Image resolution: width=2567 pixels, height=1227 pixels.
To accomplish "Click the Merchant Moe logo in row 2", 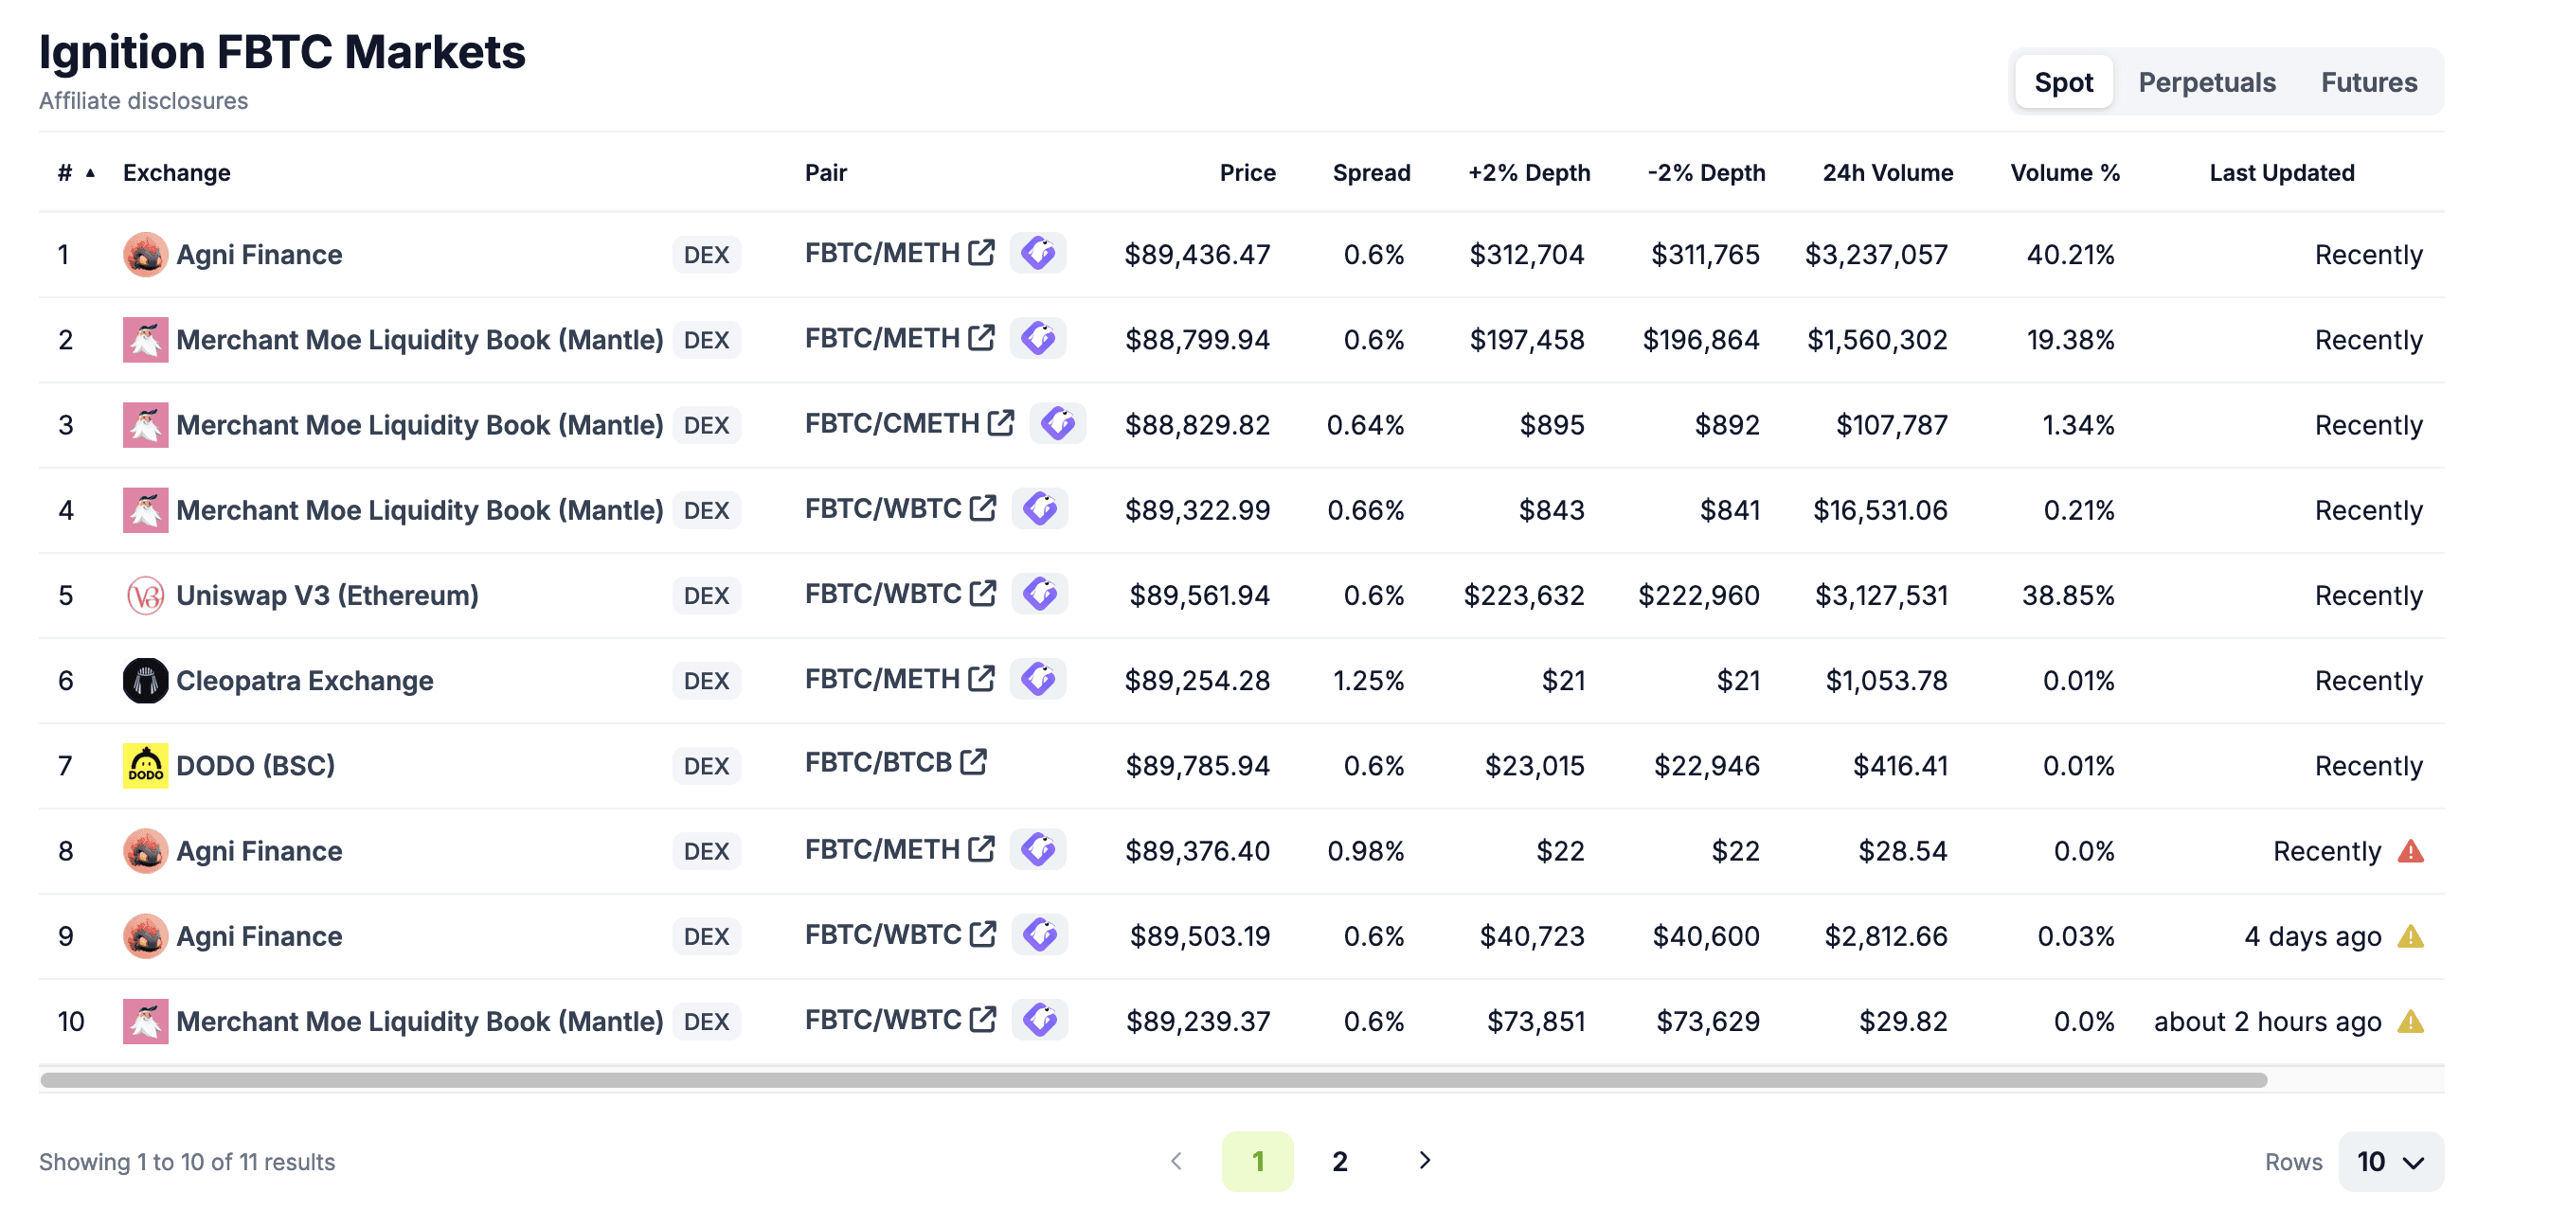I will coord(146,341).
